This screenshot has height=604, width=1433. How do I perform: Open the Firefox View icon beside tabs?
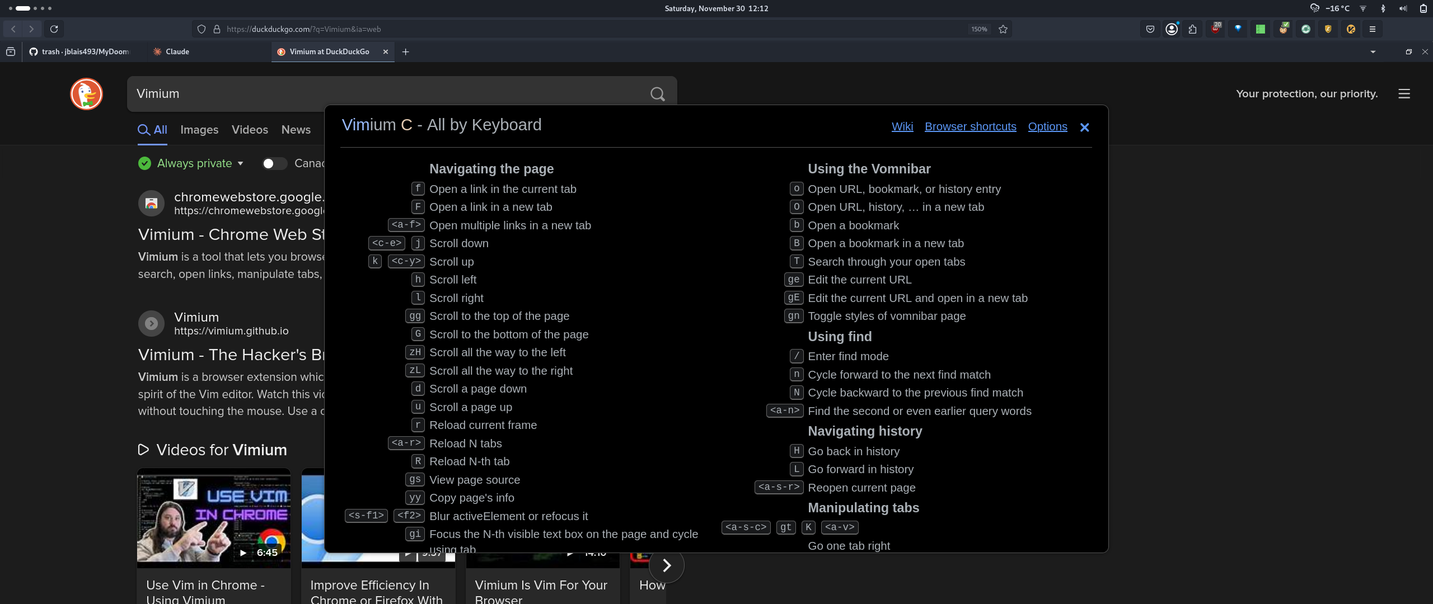11,51
